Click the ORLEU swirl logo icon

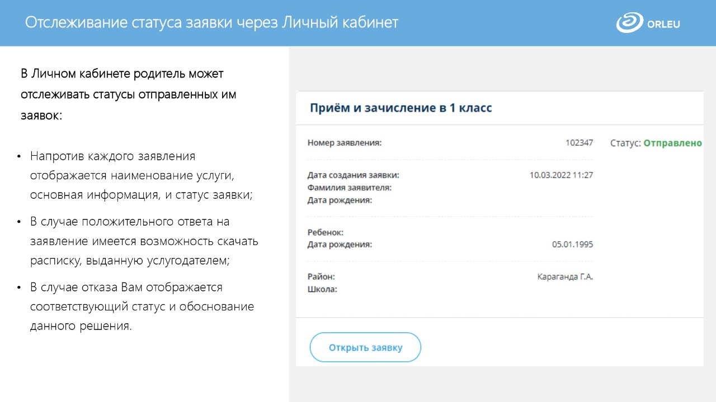(x=630, y=23)
